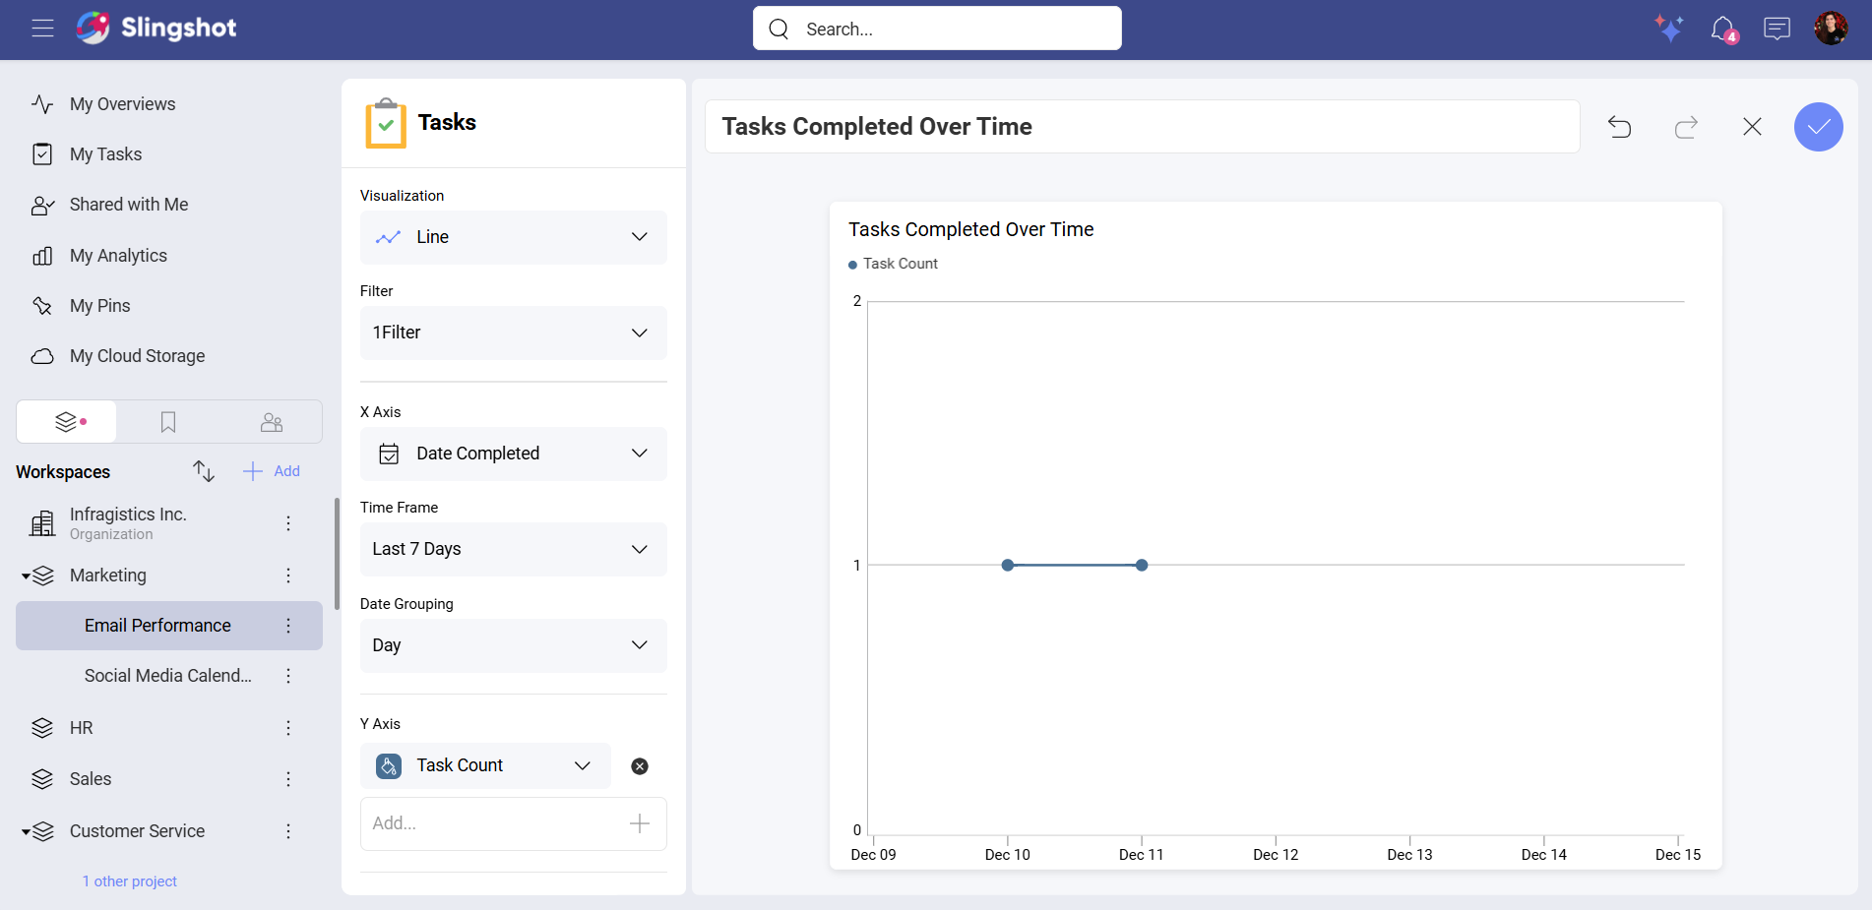Select My Analytics in the sidebar
The width and height of the screenshot is (1872, 910).
(117, 255)
